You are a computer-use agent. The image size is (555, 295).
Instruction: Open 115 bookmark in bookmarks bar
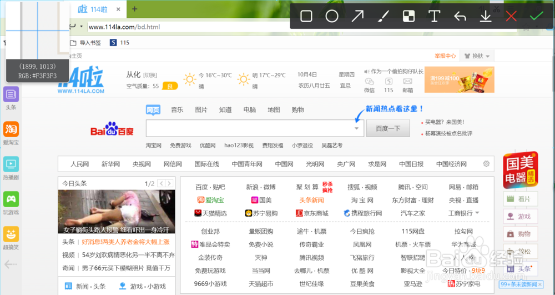(x=120, y=42)
